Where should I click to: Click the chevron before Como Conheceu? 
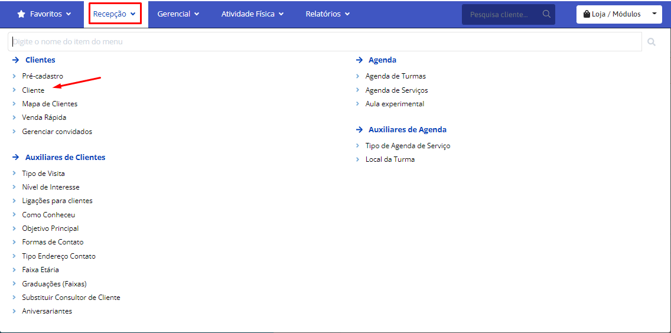point(14,215)
